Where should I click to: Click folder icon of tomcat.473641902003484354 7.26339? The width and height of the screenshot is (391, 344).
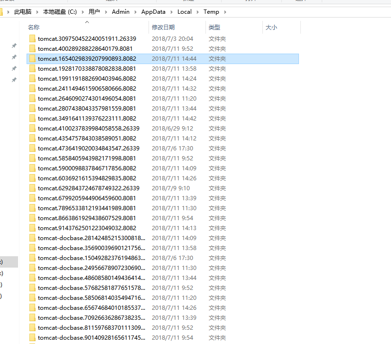coord(32,149)
